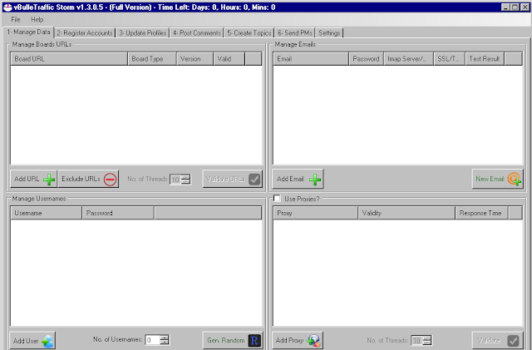Click the SSL/T.. column header
This screenshot has width=532, height=350.
pos(450,59)
